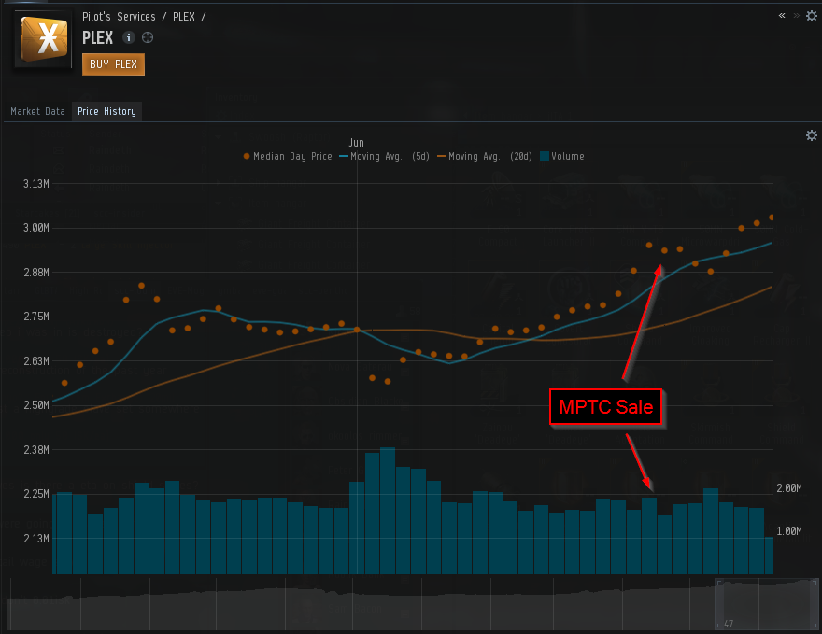
Task: Go forward with double-right arrows
Action: tap(797, 15)
